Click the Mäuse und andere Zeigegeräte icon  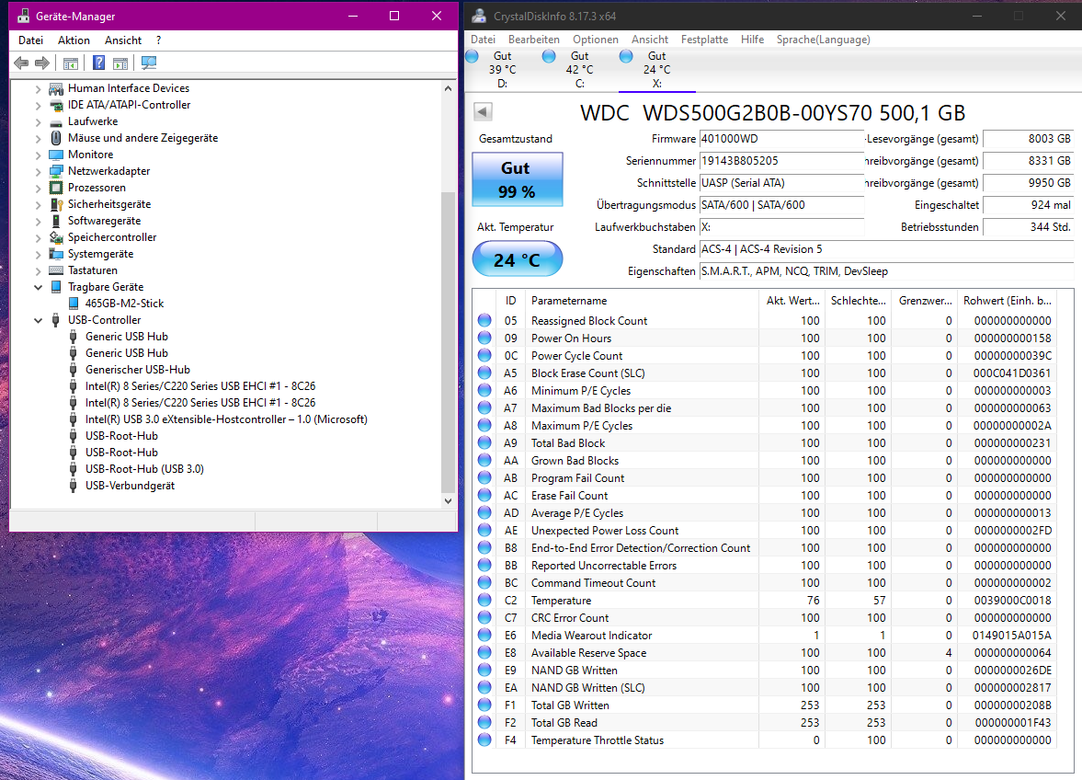click(56, 138)
